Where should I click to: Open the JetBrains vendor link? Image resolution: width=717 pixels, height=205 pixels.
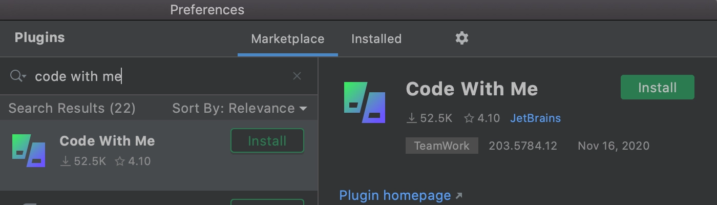tap(535, 118)
